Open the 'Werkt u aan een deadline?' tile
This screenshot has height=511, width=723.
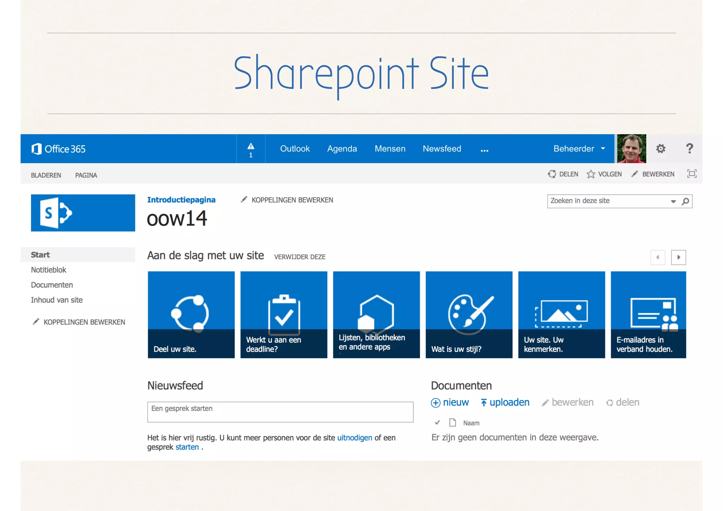coord(284,315)
